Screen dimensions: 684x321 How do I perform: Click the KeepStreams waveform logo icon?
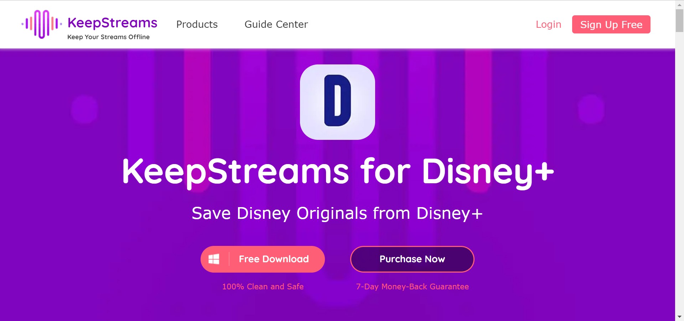pyautogui.click(x=42, y=24)
